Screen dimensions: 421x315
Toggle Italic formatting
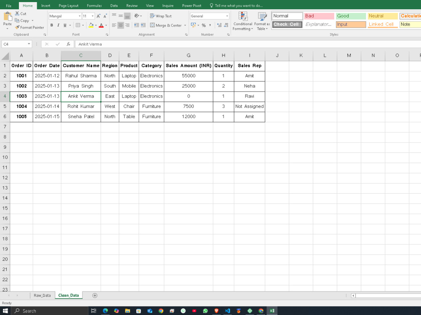pyautogui.click(x=58, y=25)
